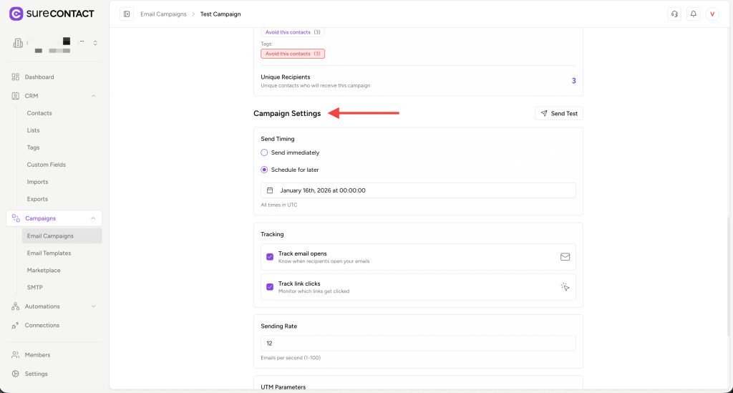Click the CRM contact icon
This screenshot has width=733, height=393.
click(16, 96)
